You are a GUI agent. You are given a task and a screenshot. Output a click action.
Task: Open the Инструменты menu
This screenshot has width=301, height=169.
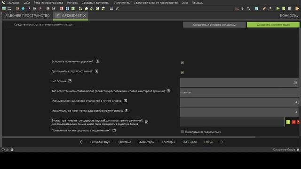pyautogui.click(x=121, y=3)
